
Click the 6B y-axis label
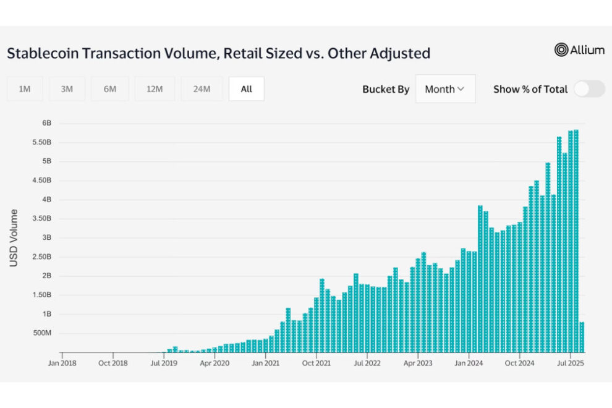tap(46, 124)
